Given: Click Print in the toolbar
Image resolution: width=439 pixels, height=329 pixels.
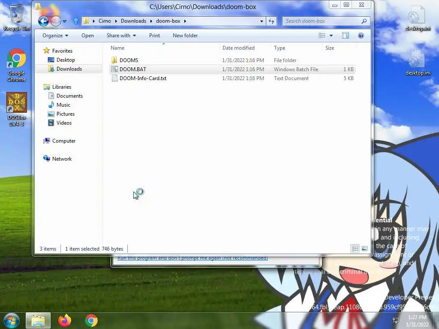Looking at the screenshot, I should click(154, 36).
